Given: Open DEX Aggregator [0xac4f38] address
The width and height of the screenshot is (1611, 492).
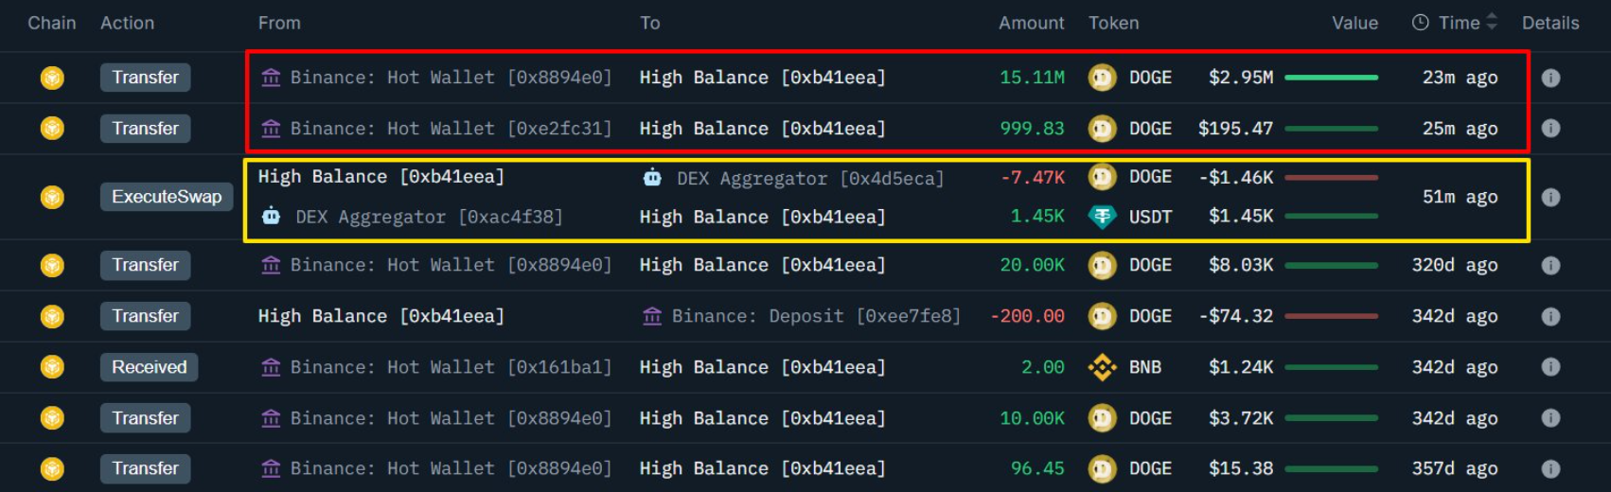Looking at the screenshot, I should coord(429,217).
